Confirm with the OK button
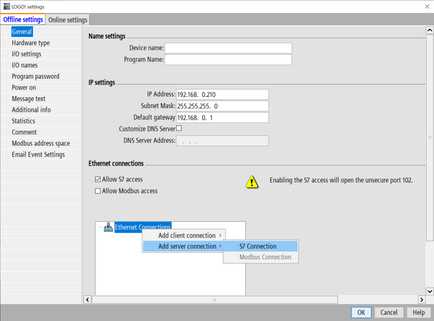 [361, 312]
